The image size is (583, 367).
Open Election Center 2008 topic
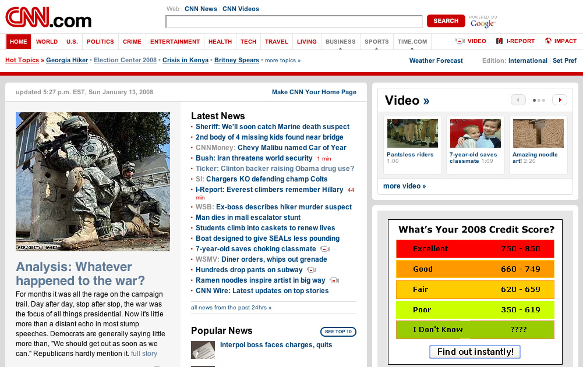point(125,60)
